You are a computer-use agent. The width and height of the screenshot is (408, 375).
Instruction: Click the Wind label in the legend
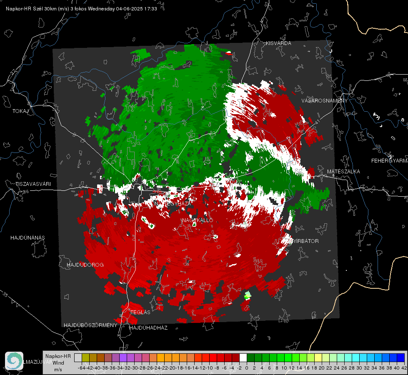(58, 362)
